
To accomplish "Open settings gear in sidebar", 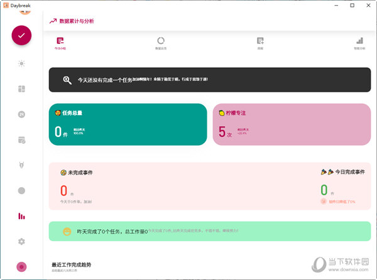I will [x=21, y=241].
